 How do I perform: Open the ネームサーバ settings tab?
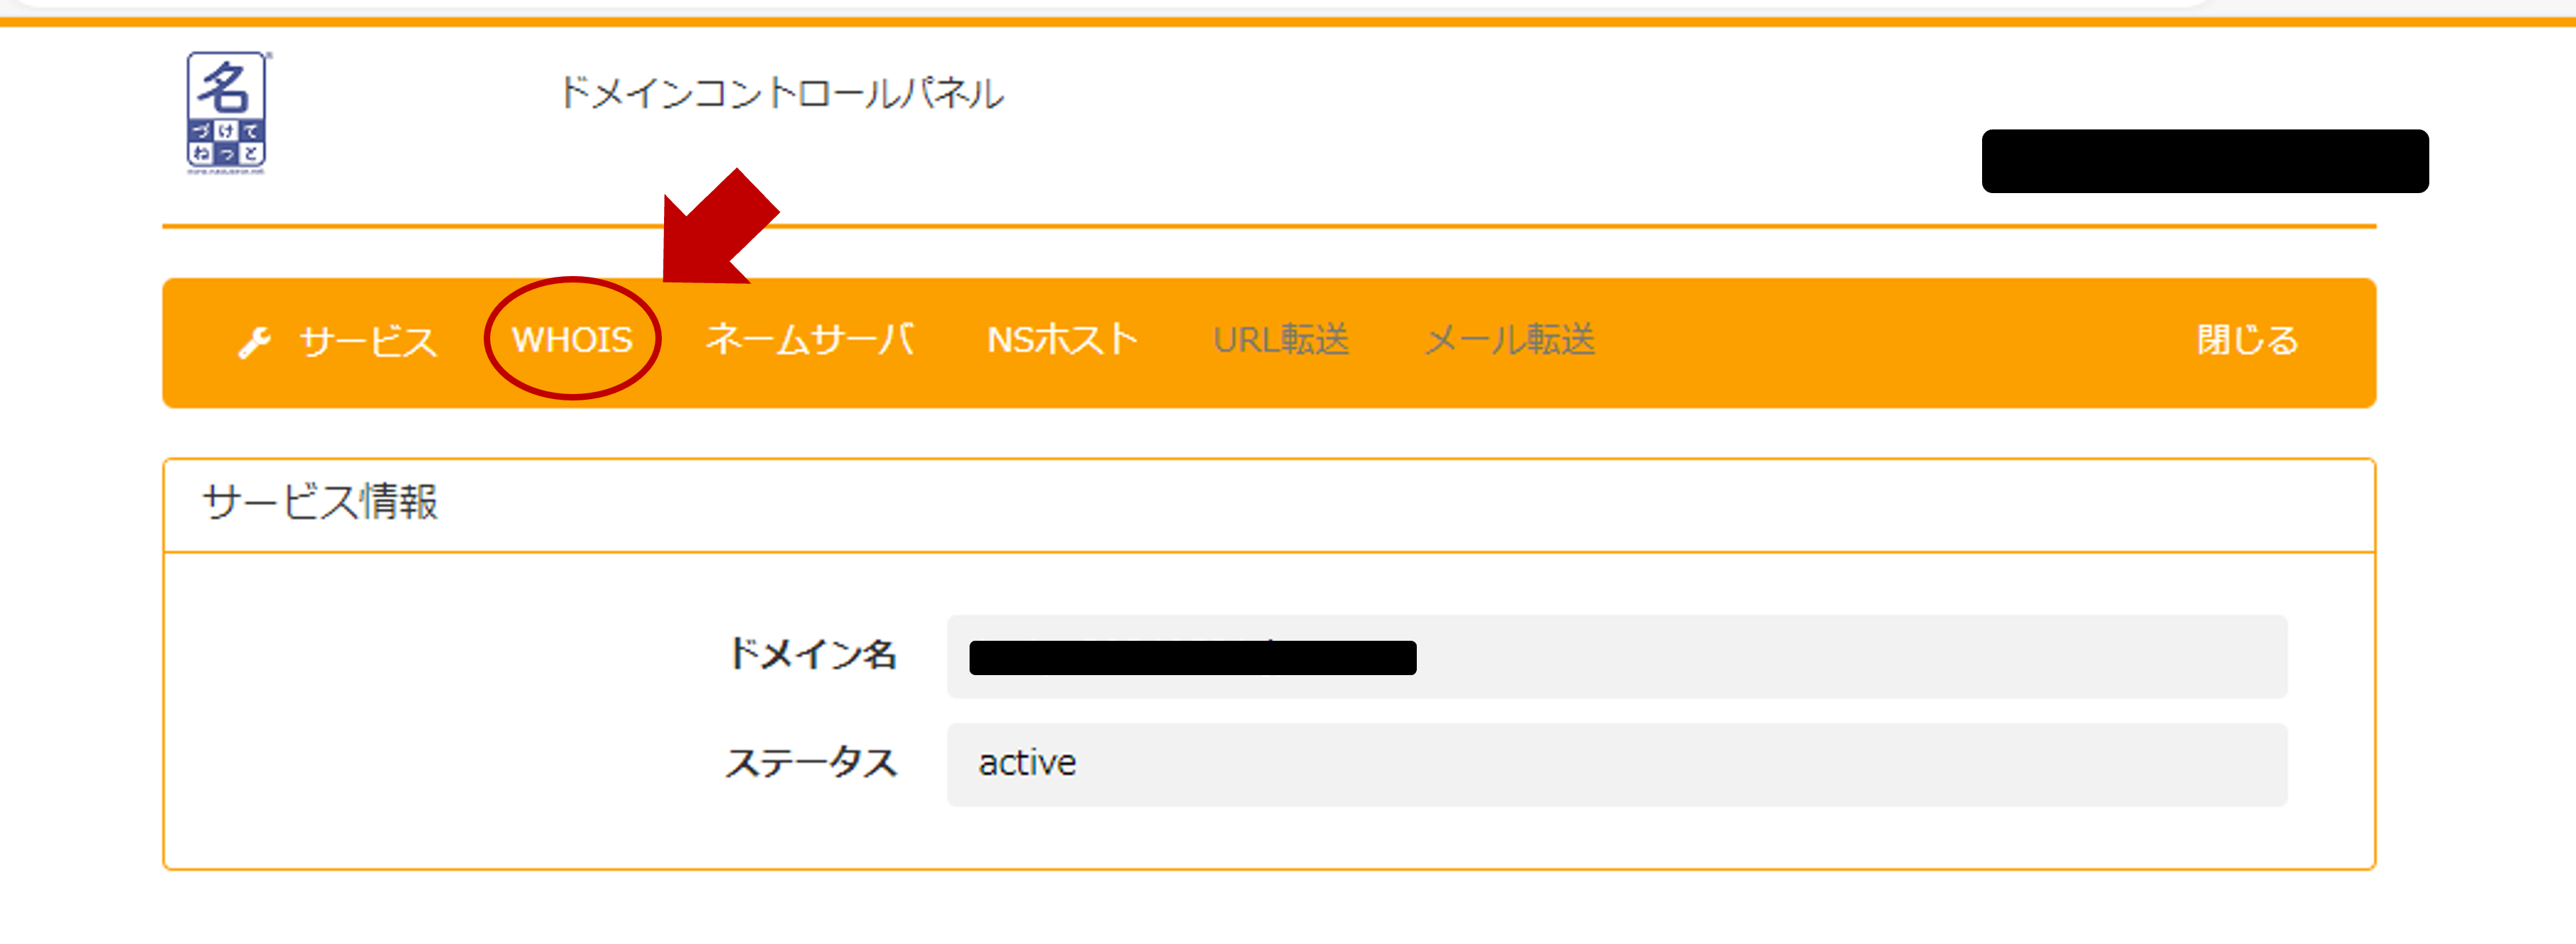point(810,340)
